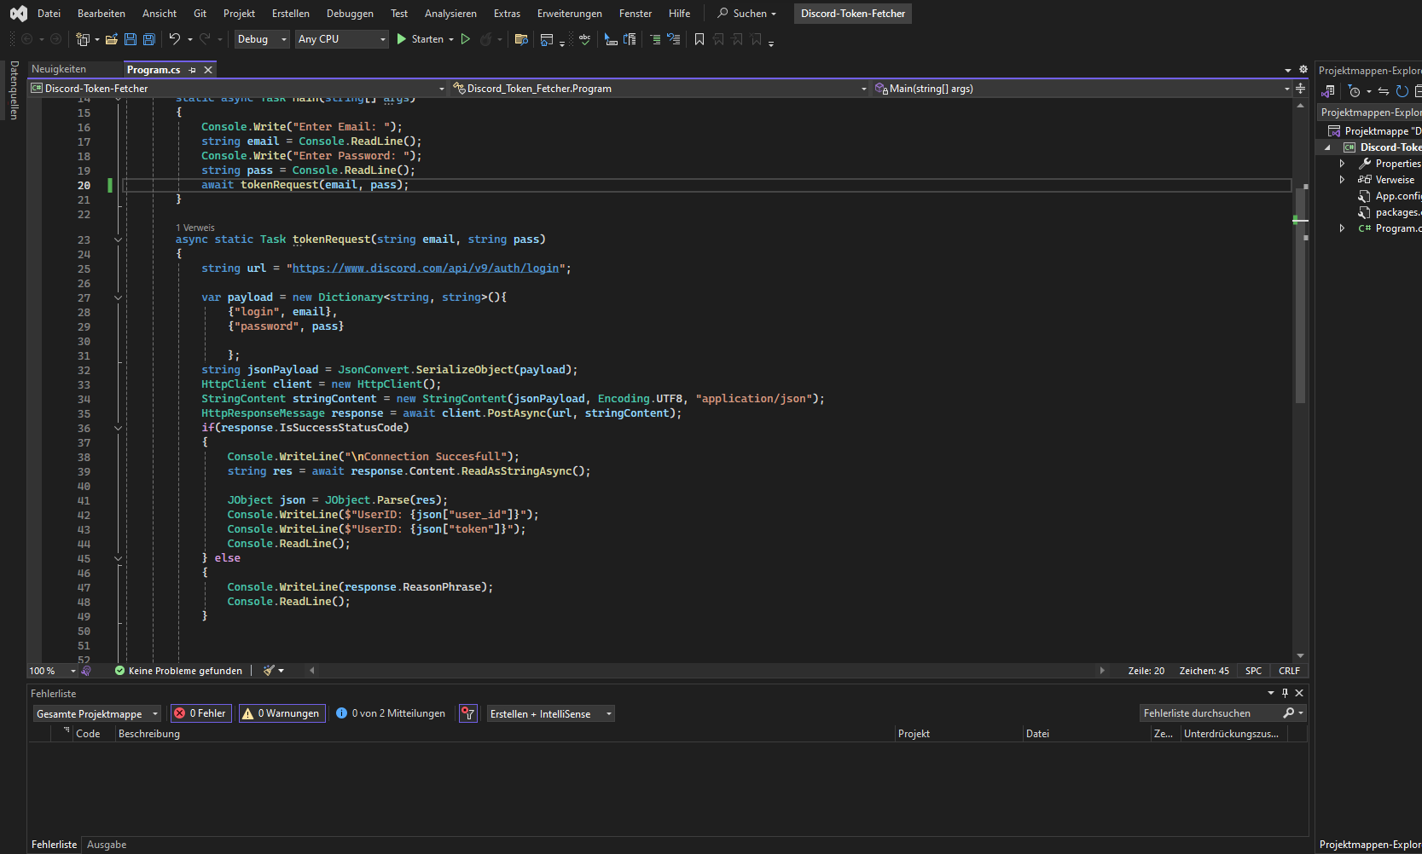Open the Erstellen + IntelliSense dropdown

(x=551, y=713)
